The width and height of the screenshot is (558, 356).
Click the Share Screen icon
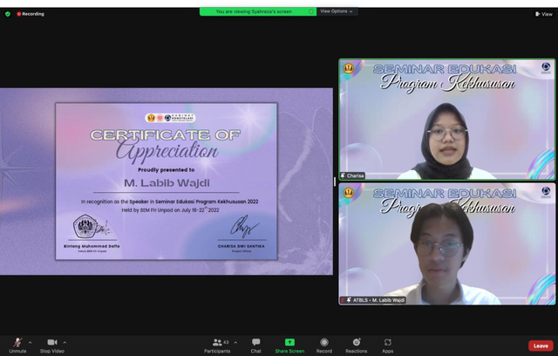tap(289, 343)
